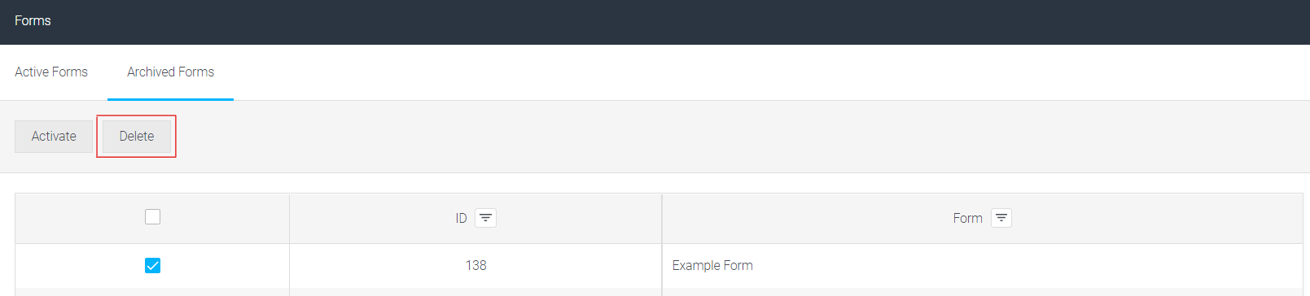This screenshot has width=1310, height=296.
Task: Click the empty checkbox above the row checkboxes
Action: tap(152, 216)
